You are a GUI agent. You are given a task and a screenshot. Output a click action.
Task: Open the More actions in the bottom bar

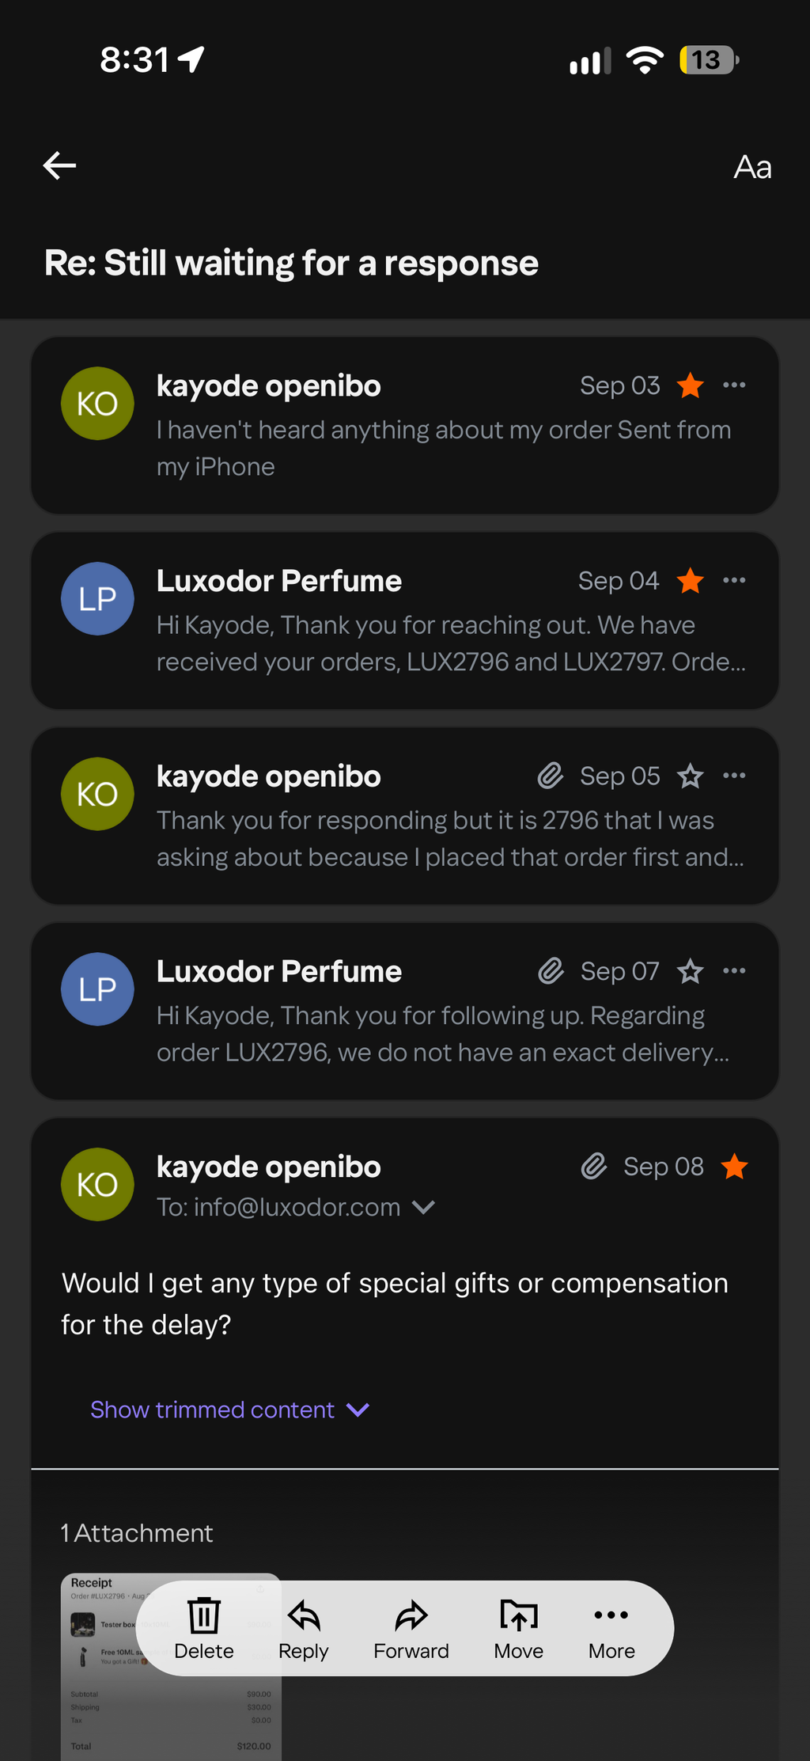[611, 1628]
